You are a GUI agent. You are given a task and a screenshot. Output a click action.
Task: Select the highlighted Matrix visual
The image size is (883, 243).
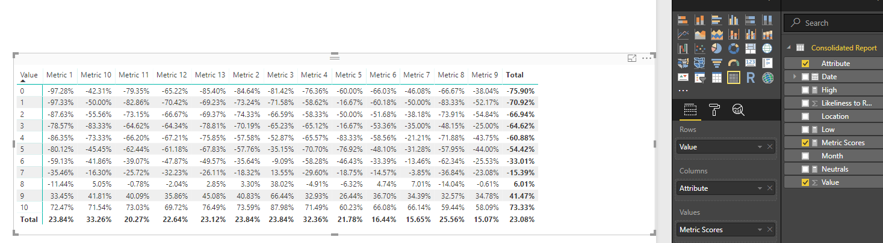[734, 77]
